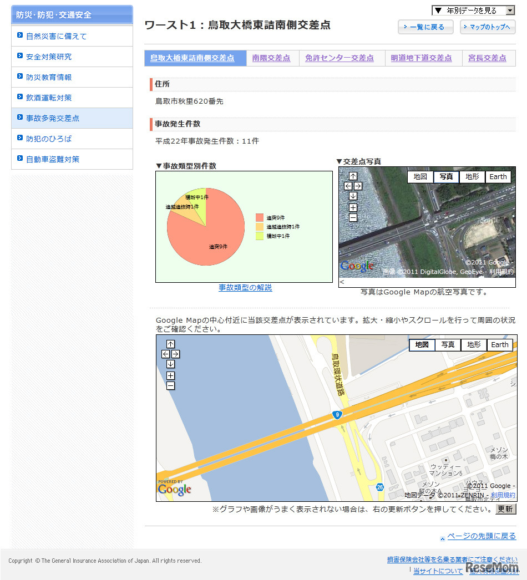Zoom out on the lower Google map
The height and width of the screenshot is (580, 527).
pyautogui.click(x=170, y=385)
